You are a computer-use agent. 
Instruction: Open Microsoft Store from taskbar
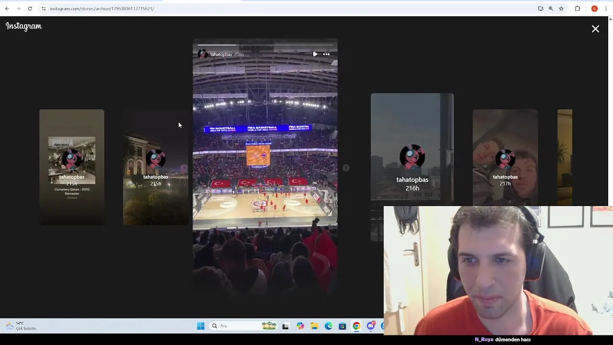[x=342, y=326]
